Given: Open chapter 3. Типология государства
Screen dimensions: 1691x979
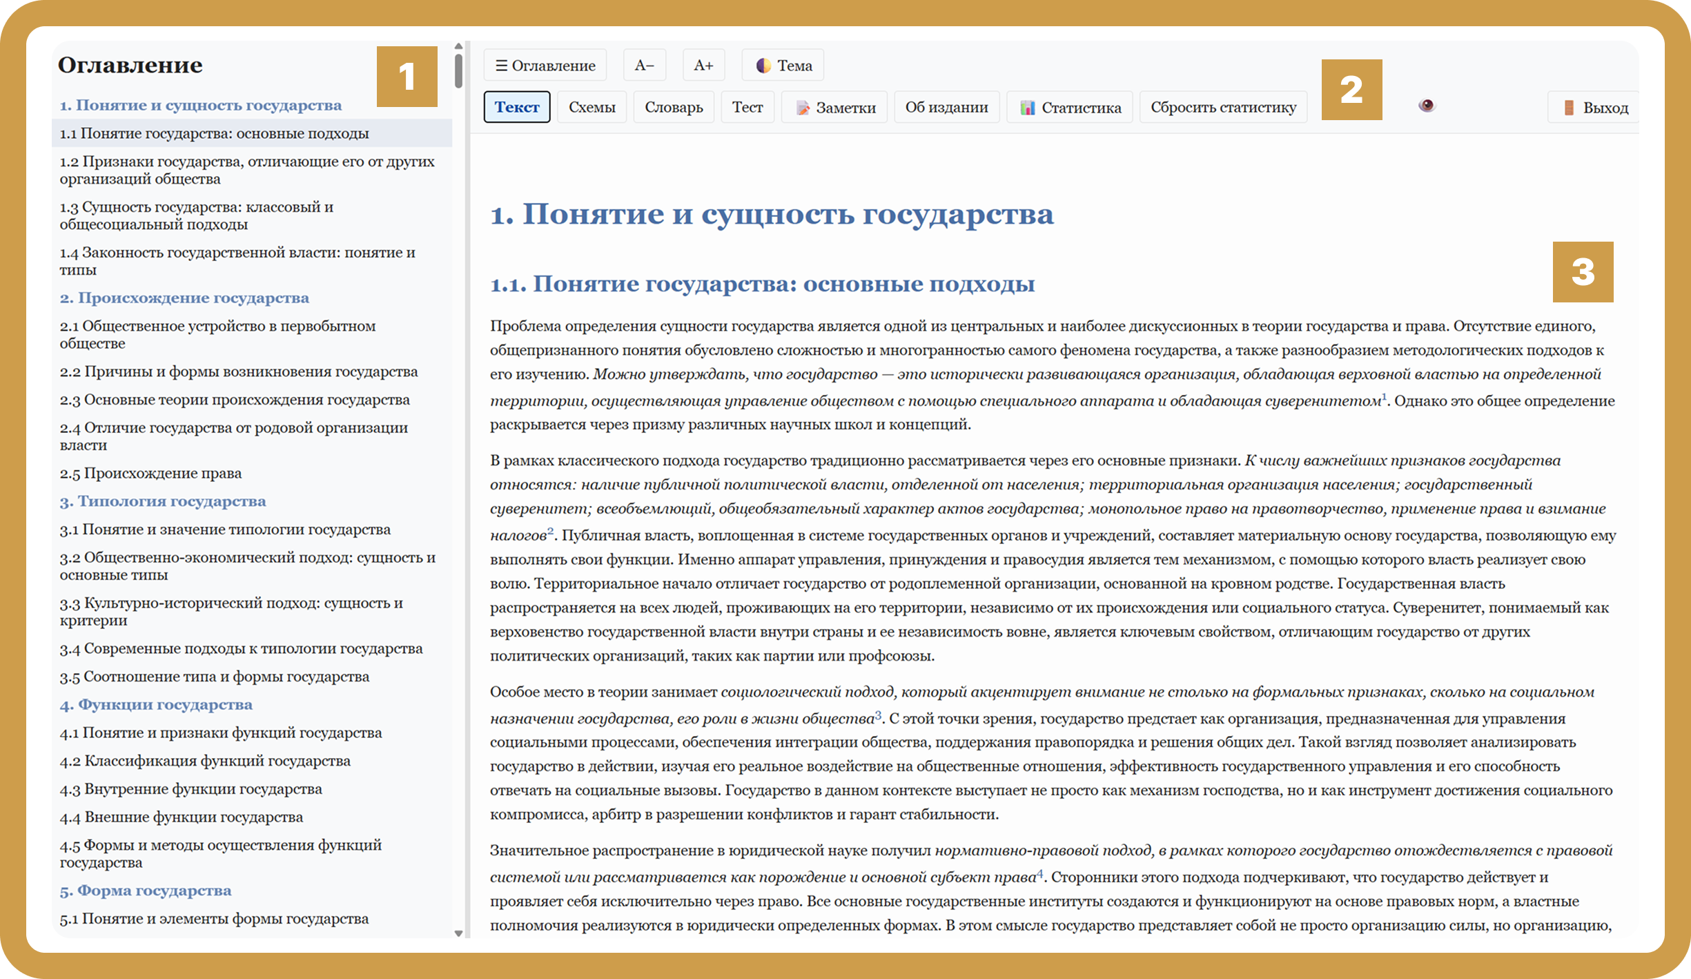Looking at the screenshot, I should [x=163, y=501].
